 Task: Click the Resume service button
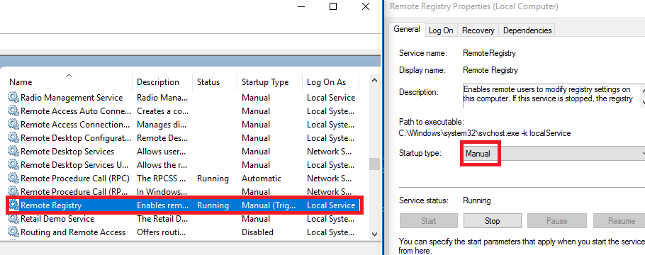click(619, 221)
